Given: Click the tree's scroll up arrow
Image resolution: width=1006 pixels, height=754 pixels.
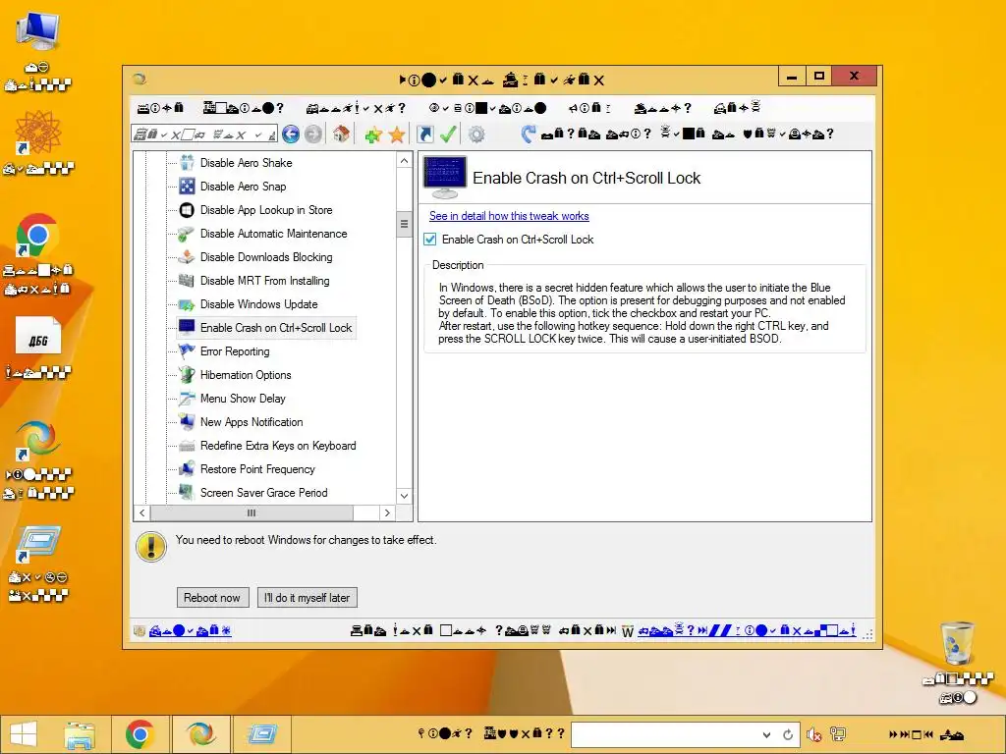Looking at the screenshot, I should [404, 160].
